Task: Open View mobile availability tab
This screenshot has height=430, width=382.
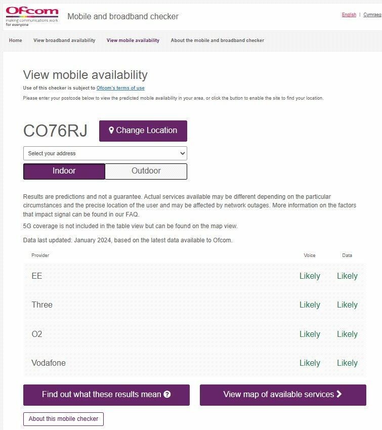Action: pyautogui.click(x=133, y=40)
